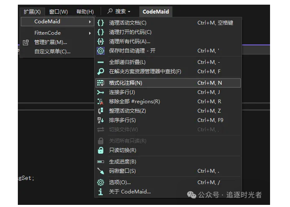Click the remove regions icon beside 移除全部 #regions
The image size is (290, 207).
(x=101, y=102)
